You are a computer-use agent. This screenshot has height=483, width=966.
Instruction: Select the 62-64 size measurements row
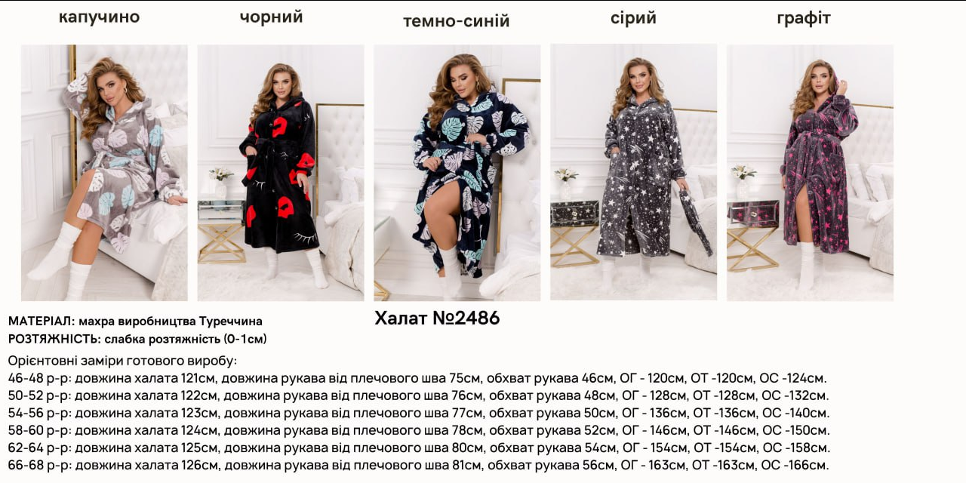(419, 448)
